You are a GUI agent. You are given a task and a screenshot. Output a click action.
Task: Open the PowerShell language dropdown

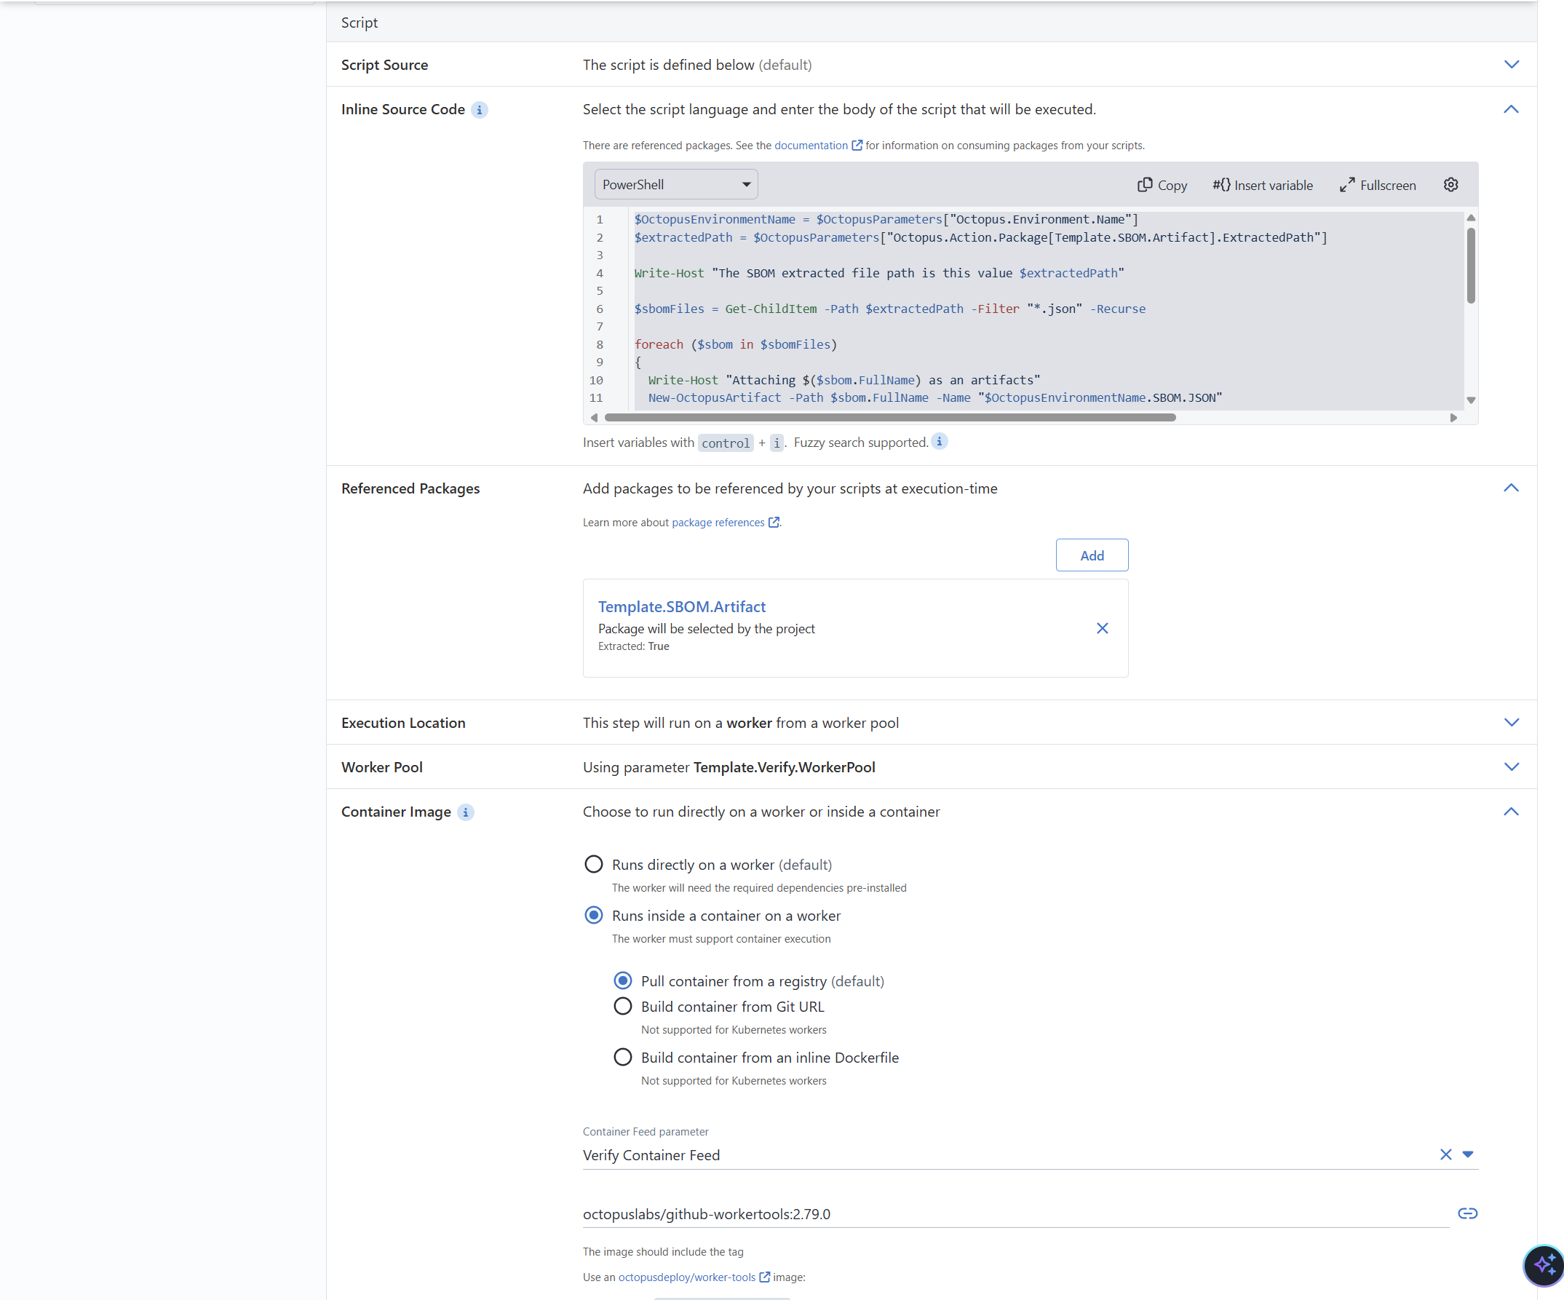[x=675, y=184]
